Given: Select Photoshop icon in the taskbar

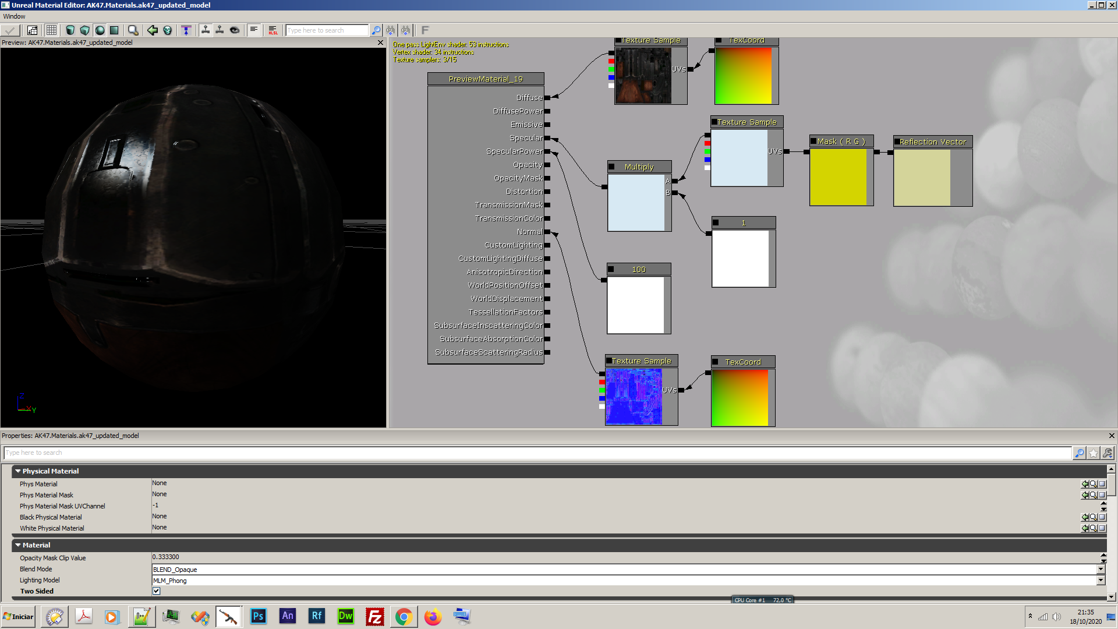Looking at the screenshot, I should pos(259,616).
